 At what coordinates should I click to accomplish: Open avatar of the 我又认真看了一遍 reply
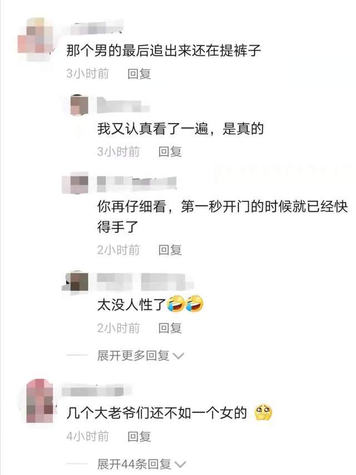[x=80, y=105]
